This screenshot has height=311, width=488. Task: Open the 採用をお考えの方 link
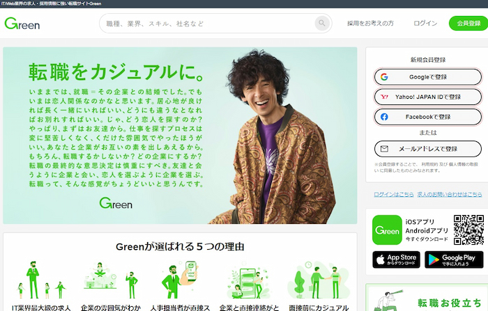370,23
